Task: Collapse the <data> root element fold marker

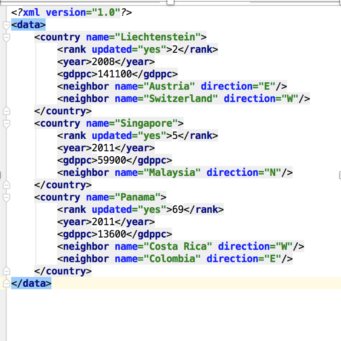Action: (6, 25)
